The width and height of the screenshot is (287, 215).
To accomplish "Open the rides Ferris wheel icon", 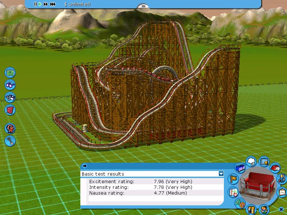I will pyautogui.click(x=10, y=128).
